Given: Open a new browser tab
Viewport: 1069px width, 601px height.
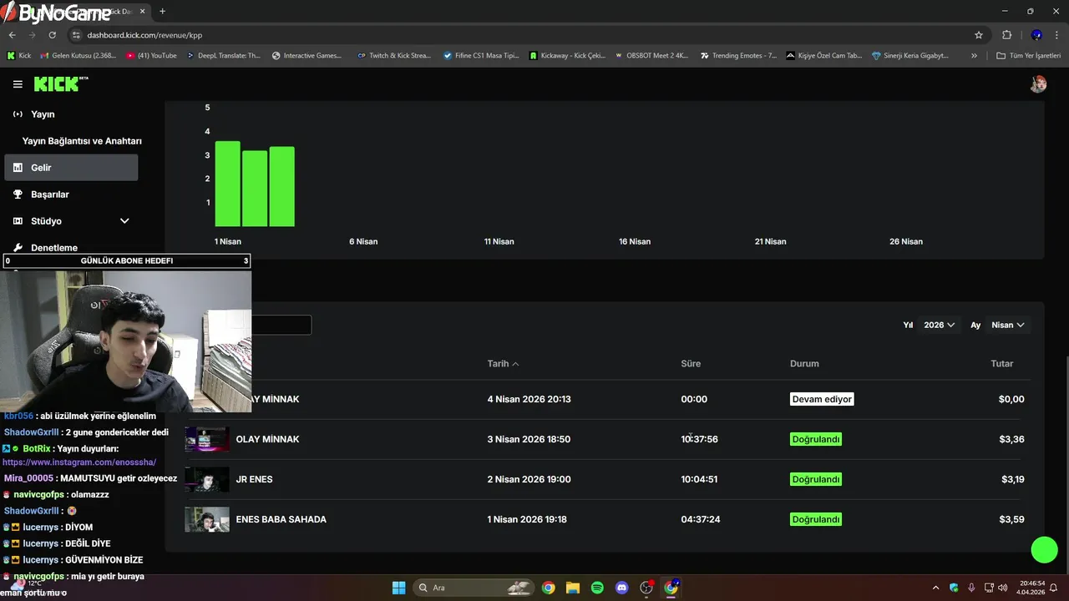Looking at the screenshot, I should click(162, 12).
